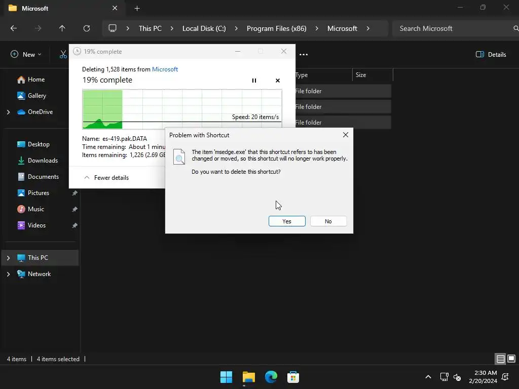Image resolution: width=519 pixels, height=389 pixels.
Task: Open File Explorer from the taskbar
Action: [248, 377]
